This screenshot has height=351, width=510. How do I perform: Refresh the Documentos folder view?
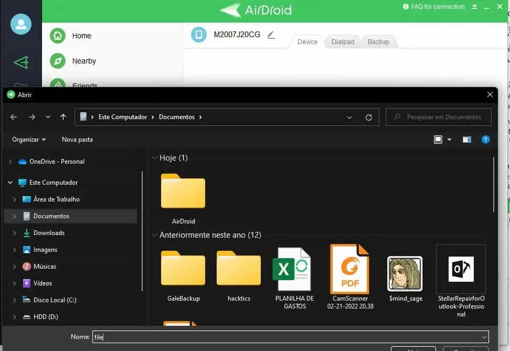(x=368, y=117)
